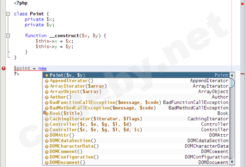Image resolution: width=245 pixels, height=167 pixels.
Task: Click the <?php opening tag
Action: click(x=21, y=3)
